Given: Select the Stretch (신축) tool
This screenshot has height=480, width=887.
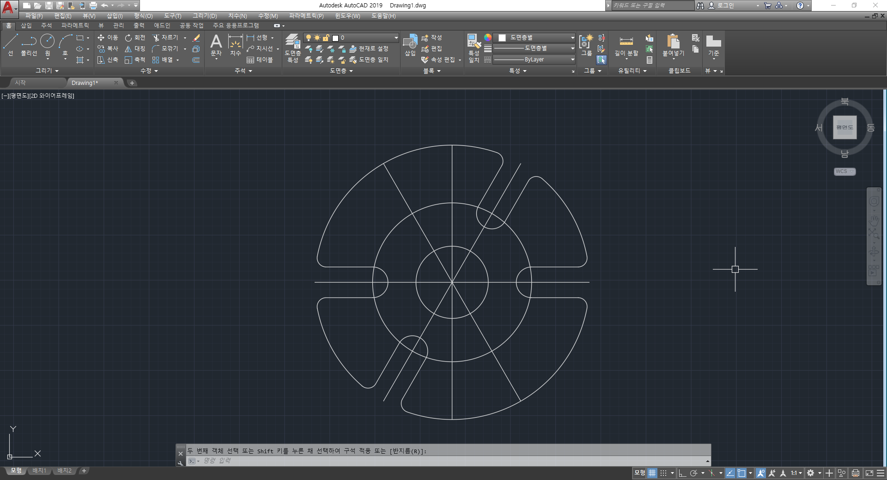Looking at the screenshot, I should (108, 60).
